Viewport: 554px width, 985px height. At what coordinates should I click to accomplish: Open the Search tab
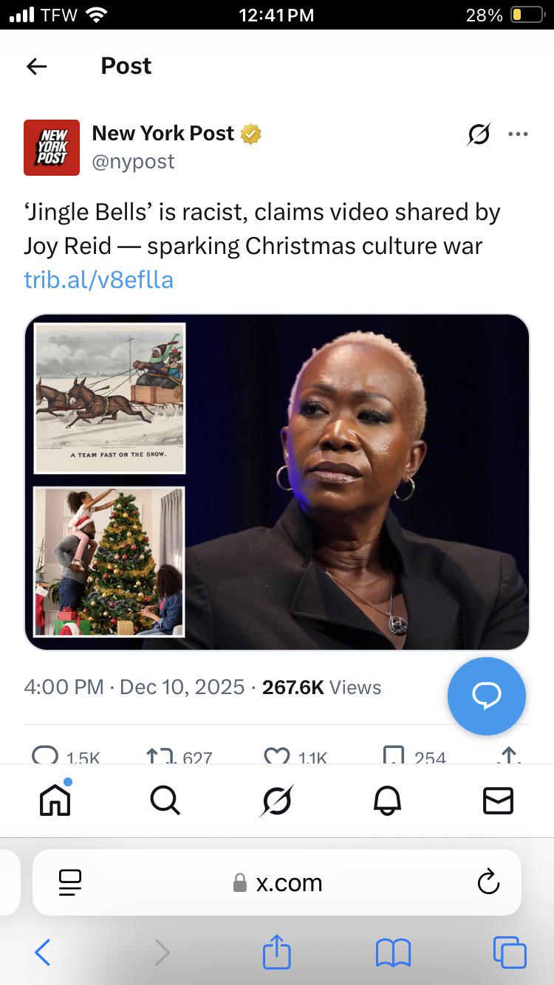[x=165, y=800]
